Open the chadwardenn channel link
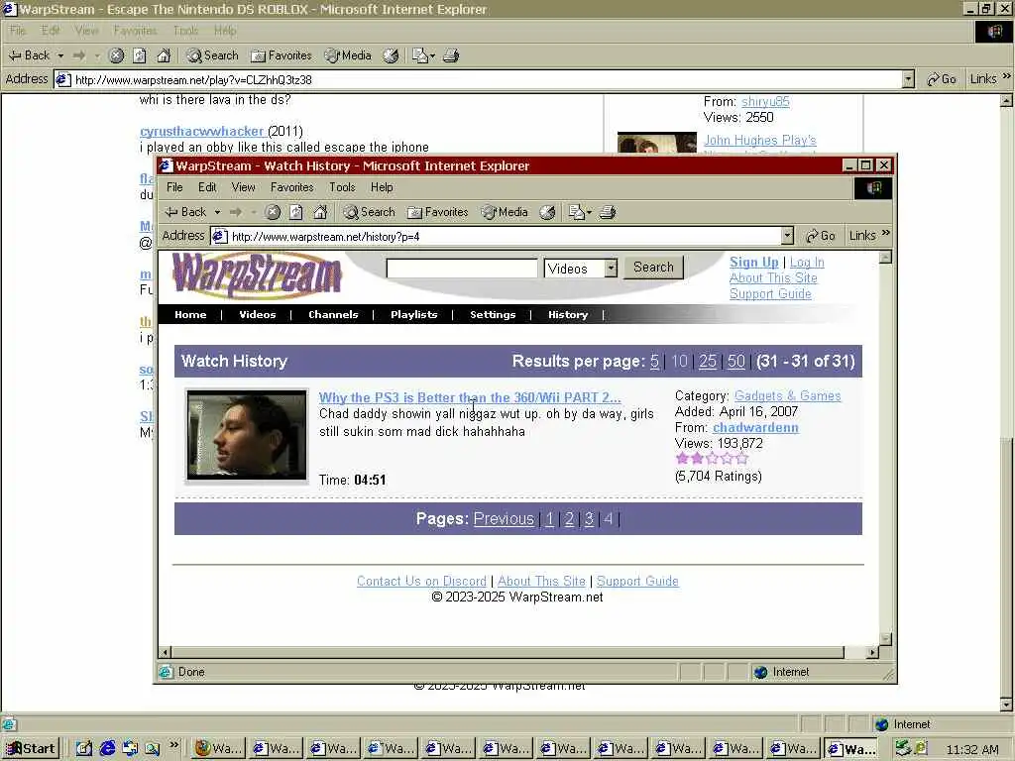The height and width of the screenshot is (761, 1015). tap(755, 428)
